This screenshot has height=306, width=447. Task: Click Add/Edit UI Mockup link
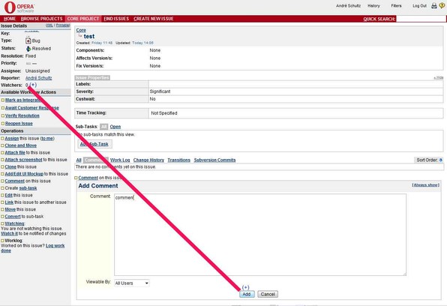tap(24, 174)
